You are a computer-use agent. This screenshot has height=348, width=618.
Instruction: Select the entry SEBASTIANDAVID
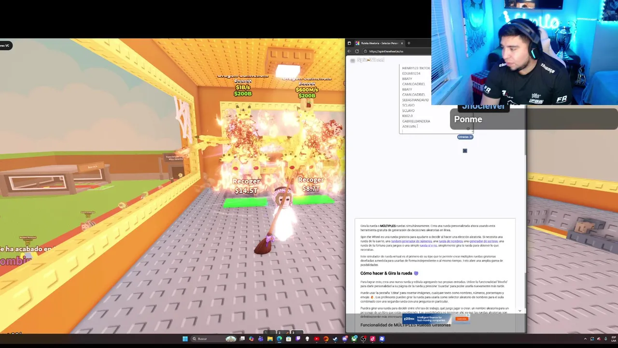click(415, 100)
